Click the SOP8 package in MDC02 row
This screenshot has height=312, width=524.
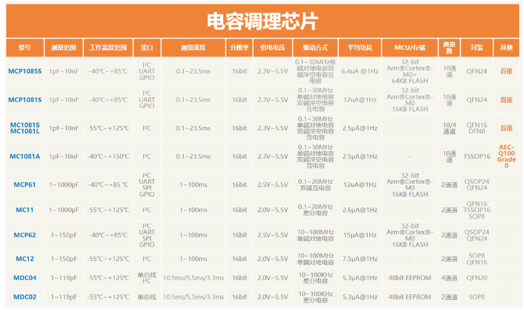point(476,297)
